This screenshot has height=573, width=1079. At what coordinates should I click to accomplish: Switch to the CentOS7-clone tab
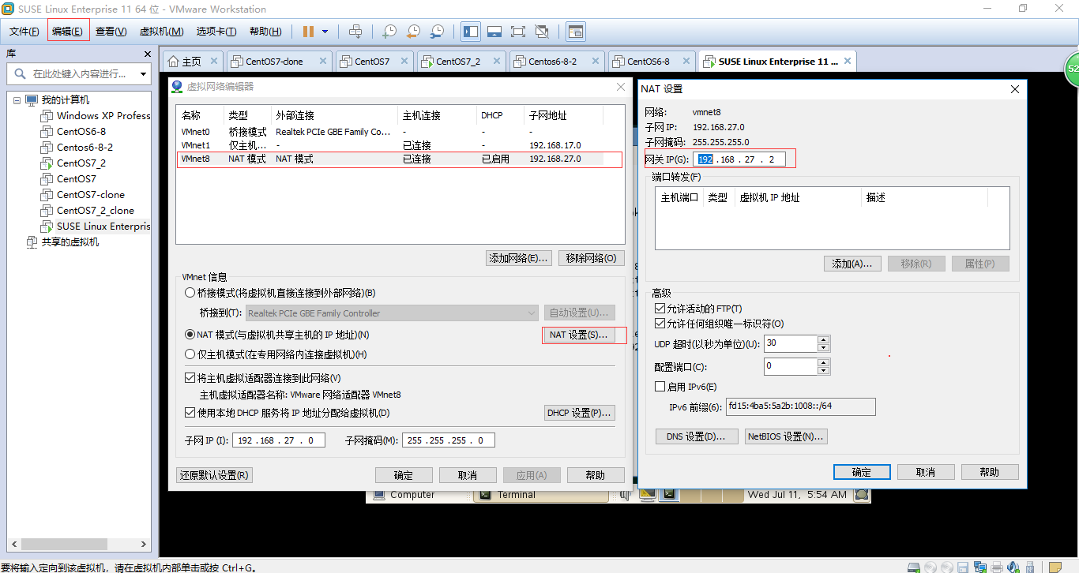click(x=279, y=61)
